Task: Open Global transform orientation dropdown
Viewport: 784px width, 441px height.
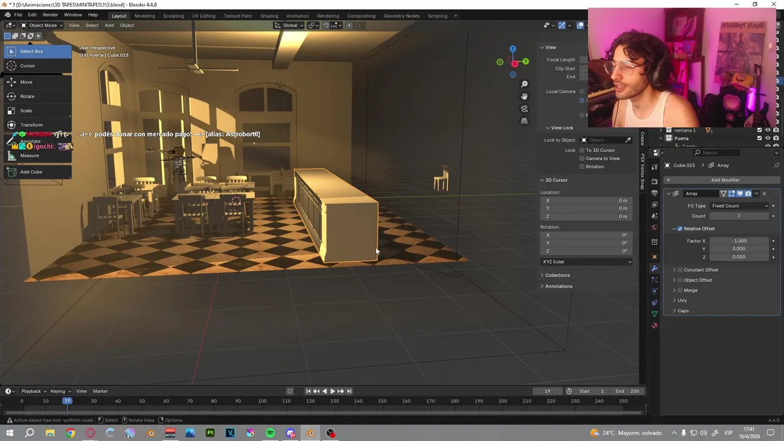Action: tap(289, 25)
